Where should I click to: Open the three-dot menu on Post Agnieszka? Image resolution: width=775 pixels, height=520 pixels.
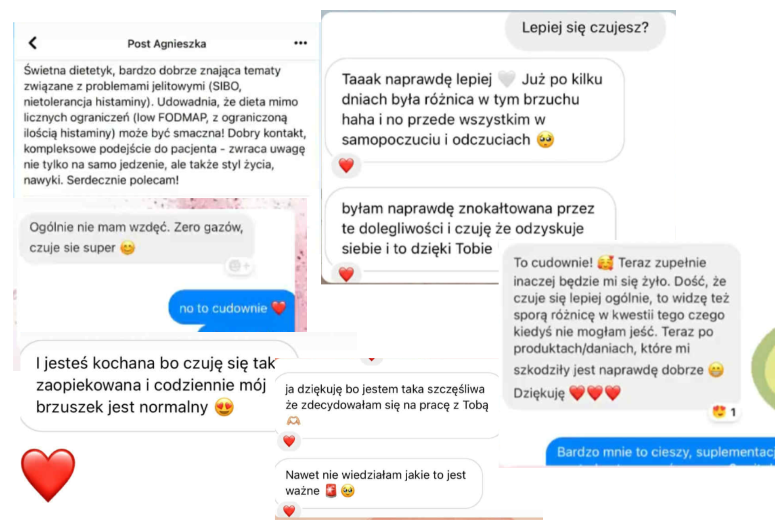300,43
